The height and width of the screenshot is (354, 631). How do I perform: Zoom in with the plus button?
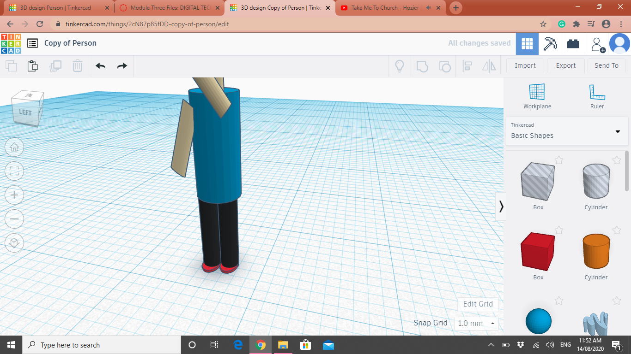pyautogui.click(x=14, y=195)
